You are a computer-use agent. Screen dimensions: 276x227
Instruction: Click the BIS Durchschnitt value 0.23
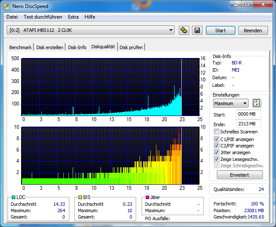click(128, 204)
